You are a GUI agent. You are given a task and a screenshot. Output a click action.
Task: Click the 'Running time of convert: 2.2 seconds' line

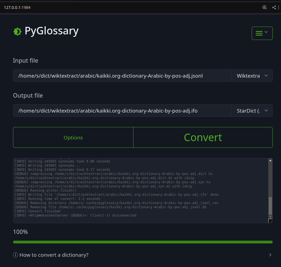pos(57,199)
